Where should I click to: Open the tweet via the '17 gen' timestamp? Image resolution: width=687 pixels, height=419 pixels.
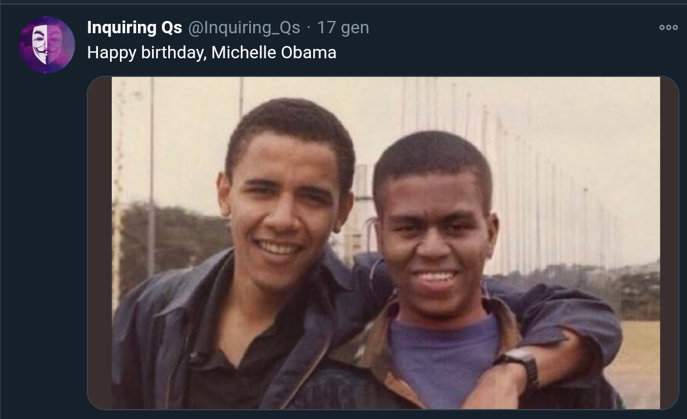tap(343, 27)
